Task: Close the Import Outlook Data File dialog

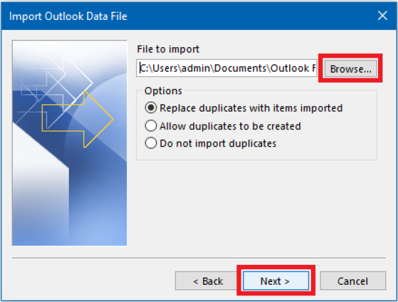Action: pos(382,15)
